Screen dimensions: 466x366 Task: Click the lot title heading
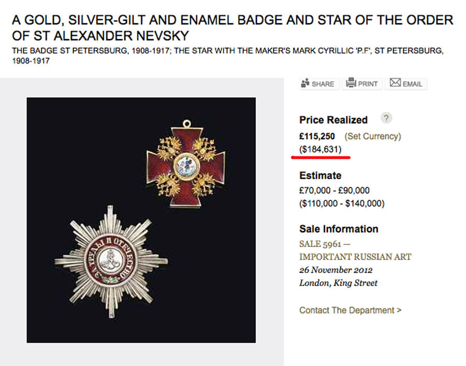click(x=232, y=28)
